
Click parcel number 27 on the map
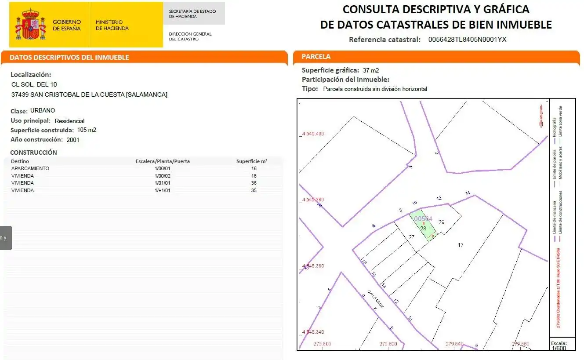411,237
